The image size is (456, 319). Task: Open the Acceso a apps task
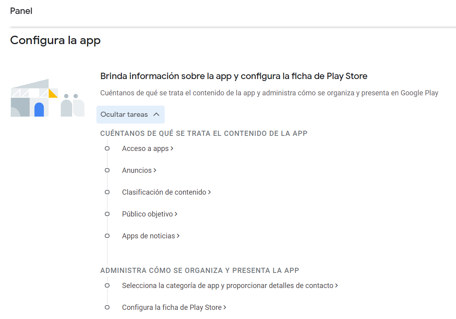tap(148, 149)
